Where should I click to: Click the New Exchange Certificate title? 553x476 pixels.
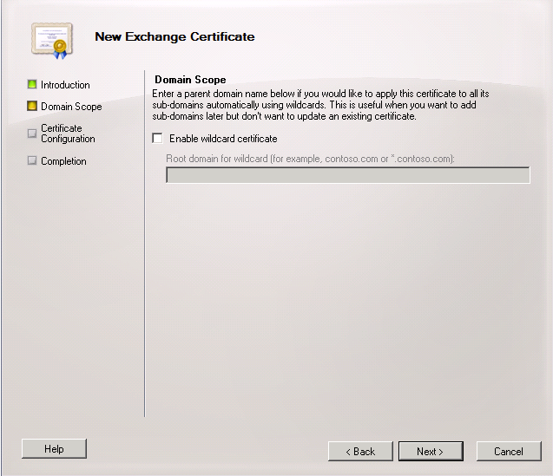pyautogui.click(x=175, y=36)
